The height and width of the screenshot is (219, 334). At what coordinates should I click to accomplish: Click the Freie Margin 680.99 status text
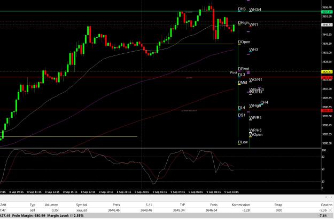pos(28,216)
